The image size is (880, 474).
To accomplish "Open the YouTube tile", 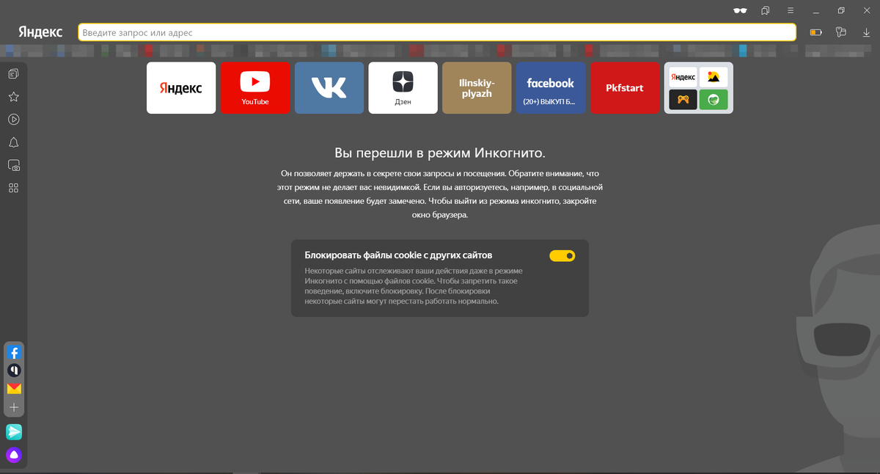I will click(255, 88).
